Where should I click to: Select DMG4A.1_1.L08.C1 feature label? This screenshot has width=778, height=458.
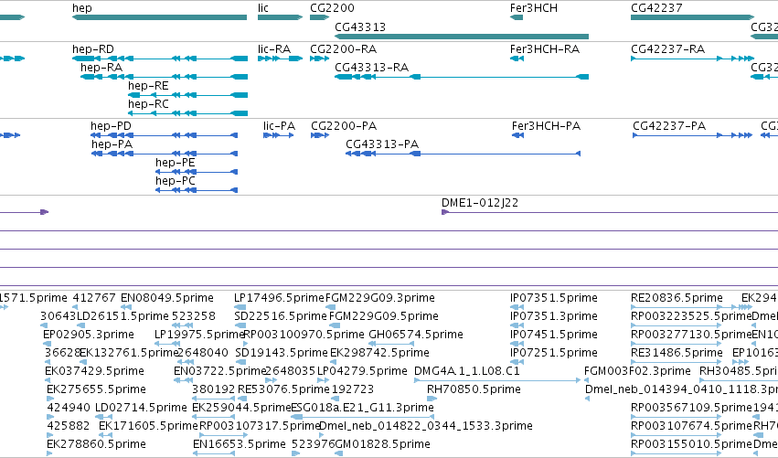coord(467,372)
